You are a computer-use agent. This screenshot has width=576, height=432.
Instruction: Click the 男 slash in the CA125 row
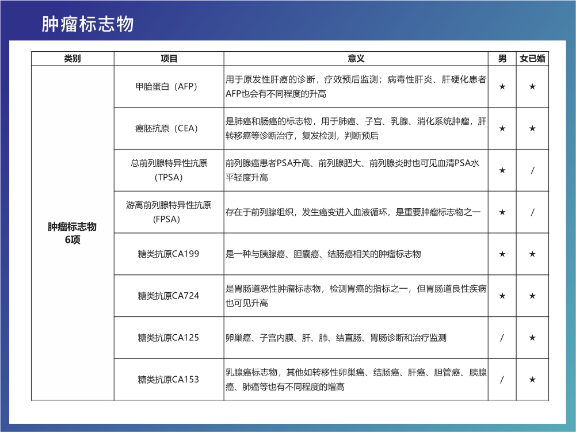tap(502, 338)
